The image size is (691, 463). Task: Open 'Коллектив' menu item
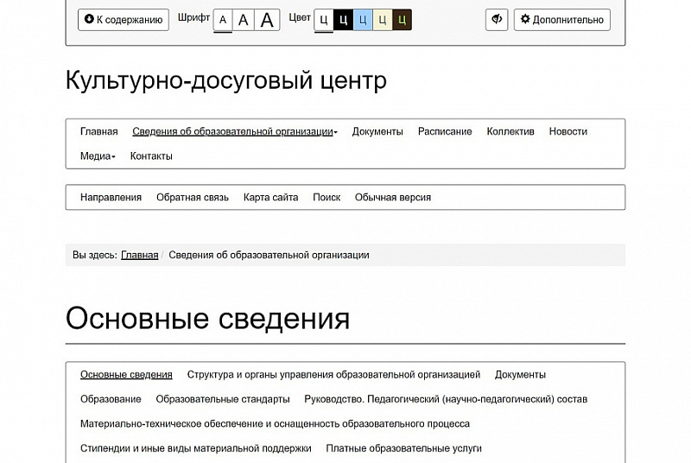pos(510,131)
